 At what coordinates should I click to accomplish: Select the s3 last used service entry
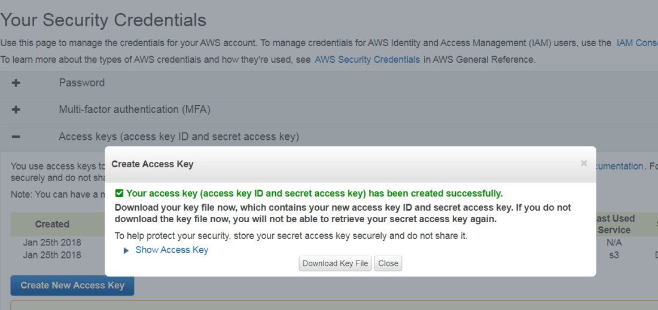click(614, 255)
